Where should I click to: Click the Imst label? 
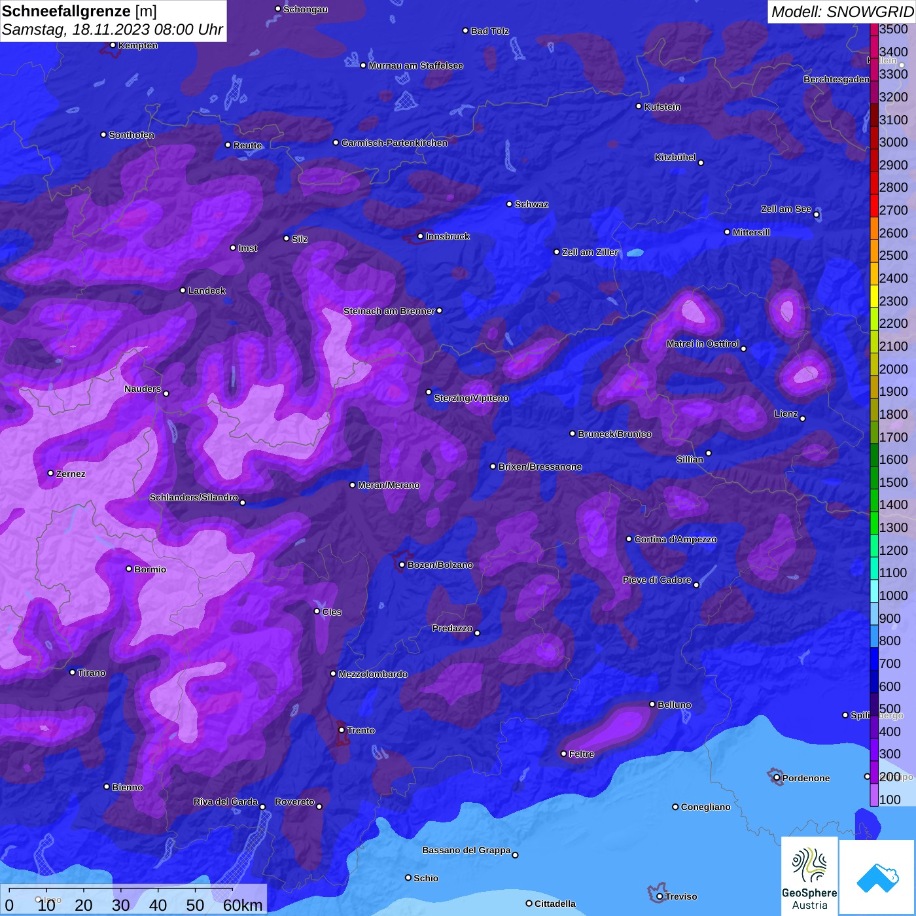(247, 248)
